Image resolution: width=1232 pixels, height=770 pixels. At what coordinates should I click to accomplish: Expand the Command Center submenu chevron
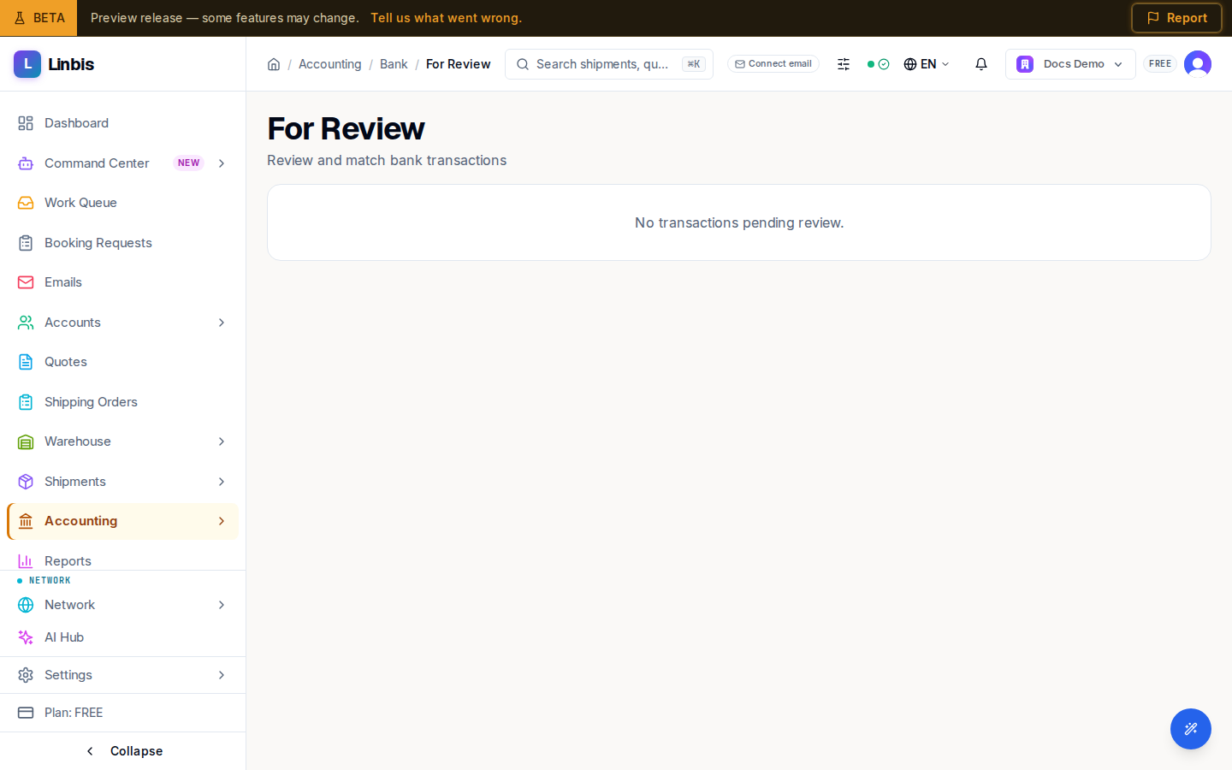tap(222, 163)
